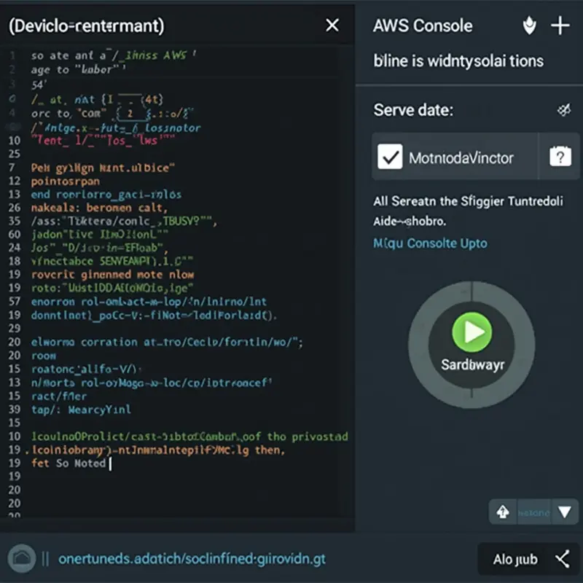Open the question mark help icon

560,157
